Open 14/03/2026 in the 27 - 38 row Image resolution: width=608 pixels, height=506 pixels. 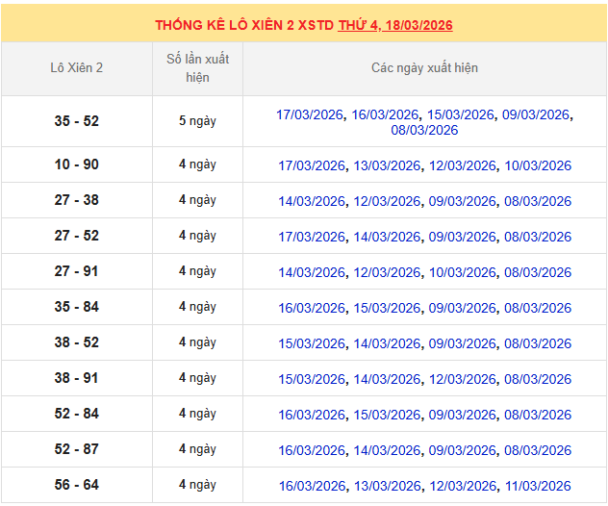click(312, 201)
